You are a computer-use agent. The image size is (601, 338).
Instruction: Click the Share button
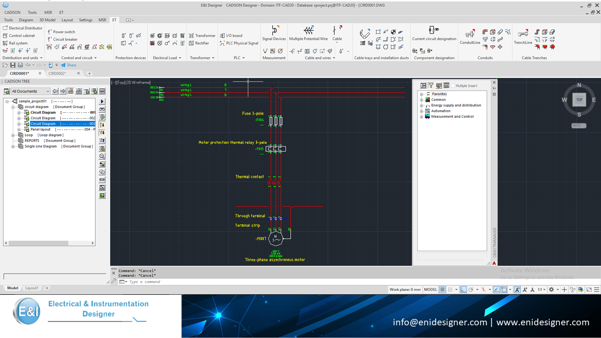[69, 65]
